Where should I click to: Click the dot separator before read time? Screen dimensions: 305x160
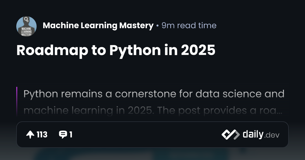158,26
